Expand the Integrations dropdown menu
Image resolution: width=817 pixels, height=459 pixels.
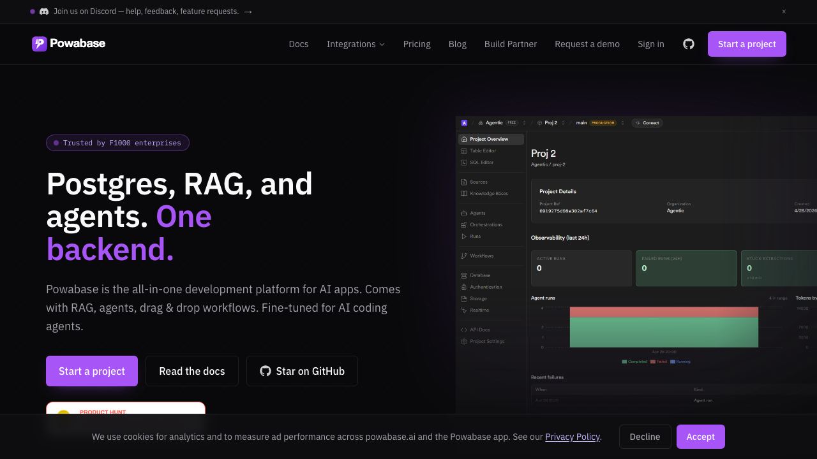coord(356,44)
